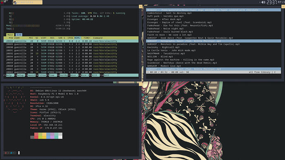Click htop CPU 0 meter
This screenshot has width=285, height=160.
39,13
